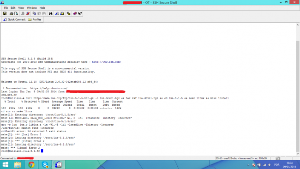This screenshot has width=300, height=169.
Task: Open Print Preview from the toolbar
Action: [x=16, y=13]
